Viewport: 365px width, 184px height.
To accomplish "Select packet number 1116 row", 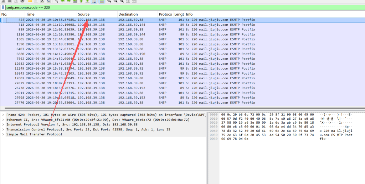I will tap(182, 35).
